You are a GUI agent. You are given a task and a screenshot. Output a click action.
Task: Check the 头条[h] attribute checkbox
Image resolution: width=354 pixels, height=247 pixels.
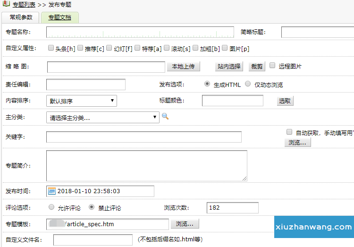51,48
